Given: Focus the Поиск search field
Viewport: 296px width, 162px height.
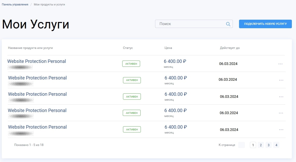Looking at the screenshot, I should tap(194, 24).
